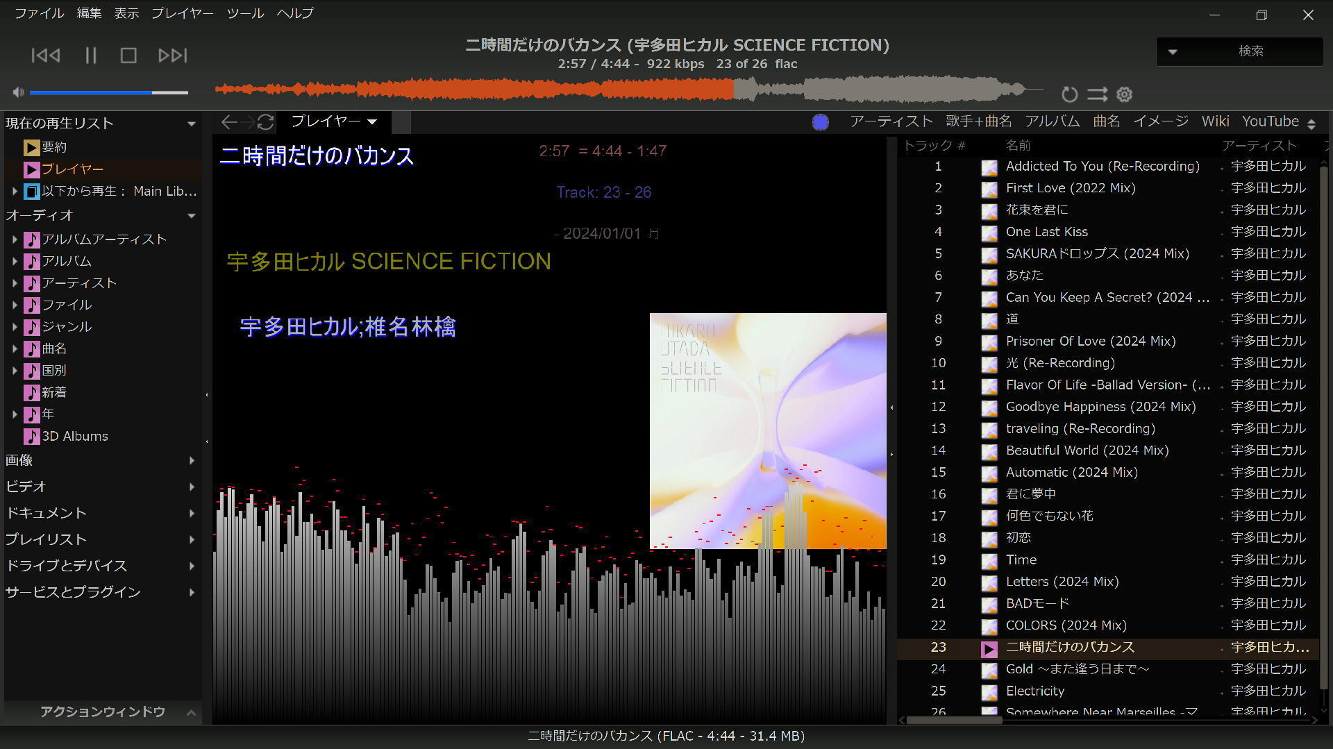The width and height of the screenshot is (1333, 749).
Task: Skip to next track button
Action: [x=172, y=56]
